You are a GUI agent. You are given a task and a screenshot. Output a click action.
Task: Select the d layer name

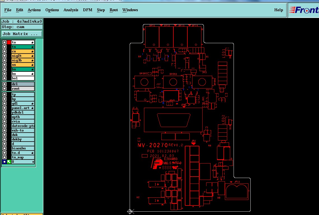(23, 144)
